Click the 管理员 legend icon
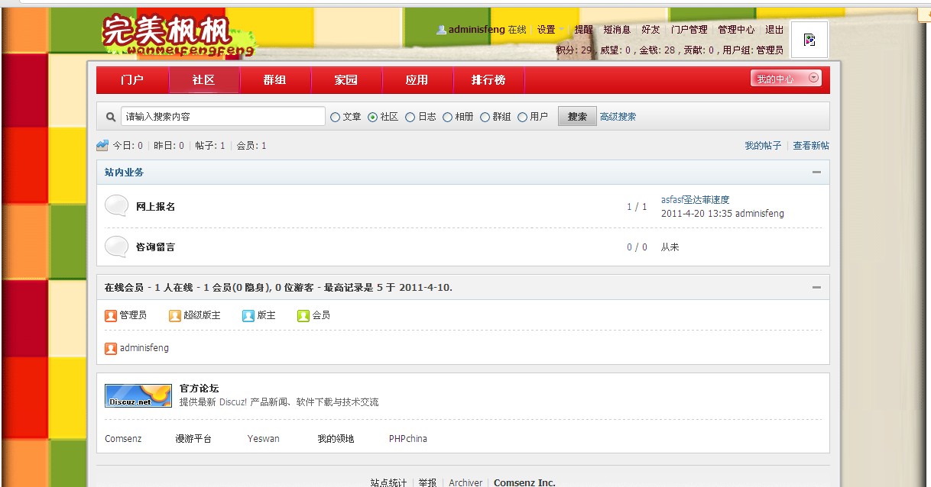931x487 pixels. [111, 315]
